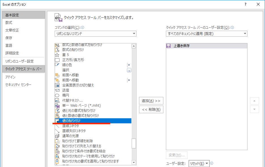
Task: Click the 値と数値の書式を貼り付け icon
Action: [x=57, y=116]
